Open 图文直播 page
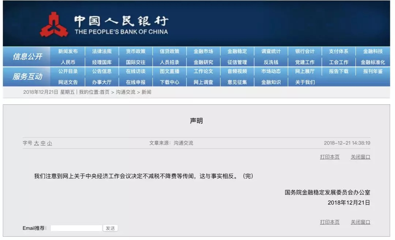 point(169,71)
